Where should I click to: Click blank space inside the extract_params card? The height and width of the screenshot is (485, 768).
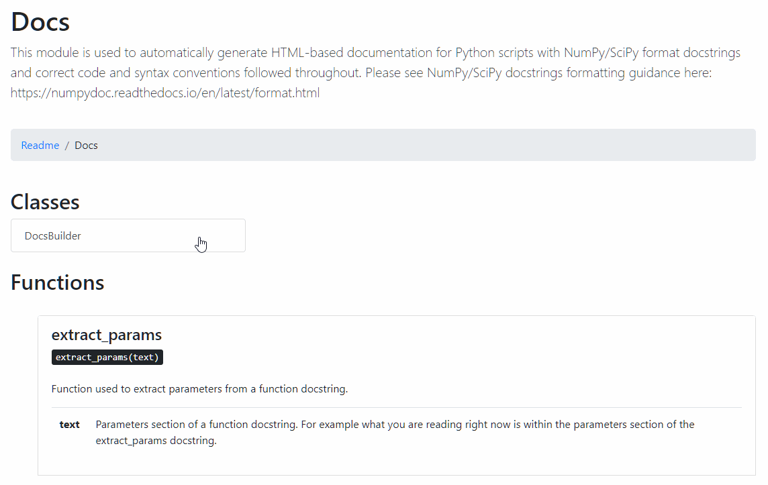[x=470, y=349]
